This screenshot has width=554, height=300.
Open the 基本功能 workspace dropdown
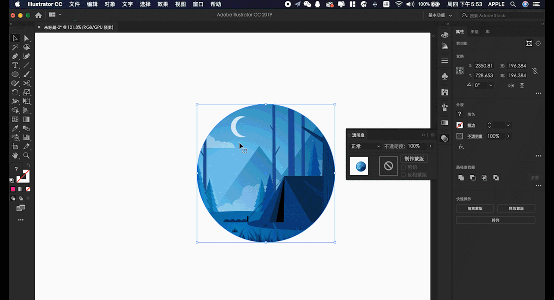[440, 15]
